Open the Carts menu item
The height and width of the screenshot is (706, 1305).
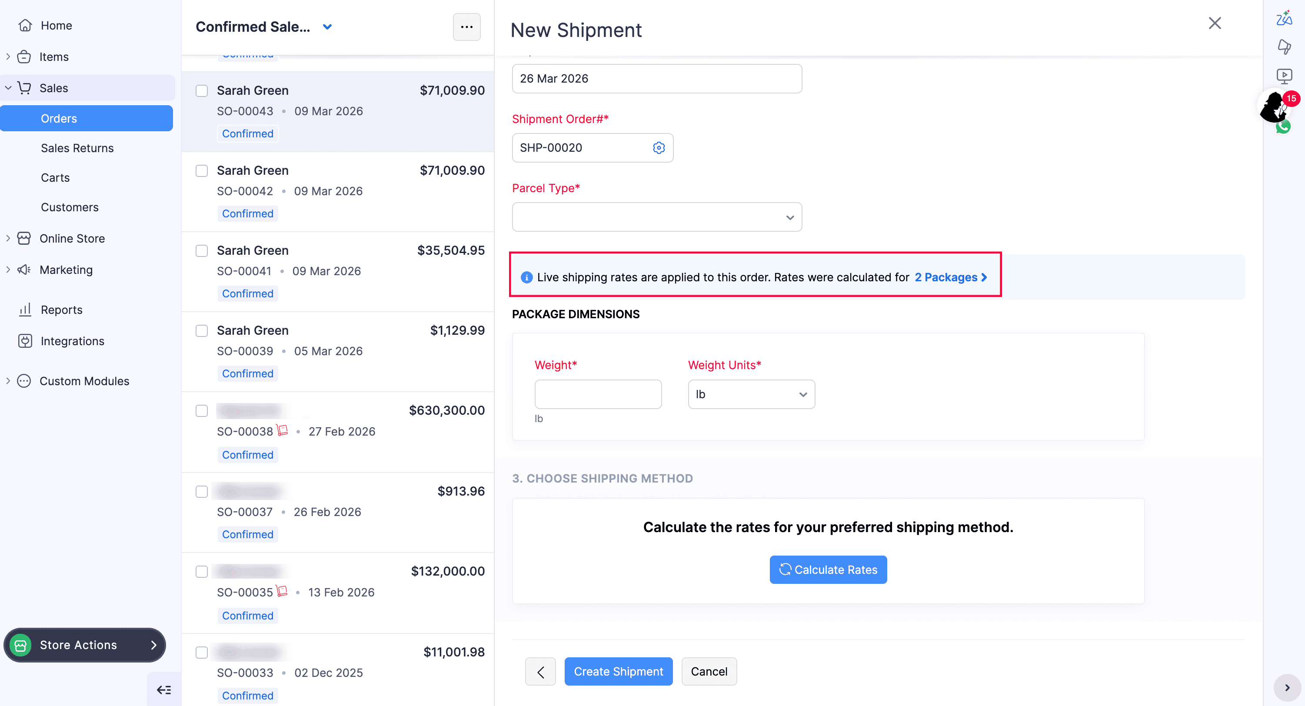55,178
